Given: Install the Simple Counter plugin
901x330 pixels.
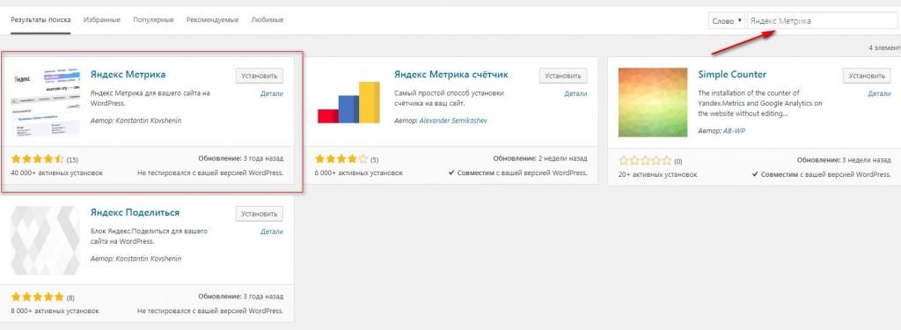Looking at the screenshot, I should click(867, 76).
